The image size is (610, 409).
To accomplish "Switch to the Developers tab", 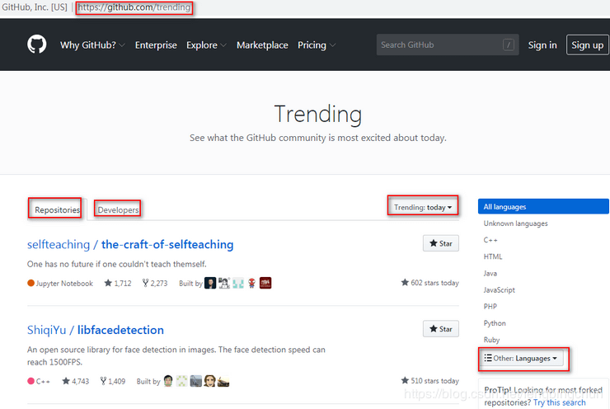I will click(x=118, y=209).
